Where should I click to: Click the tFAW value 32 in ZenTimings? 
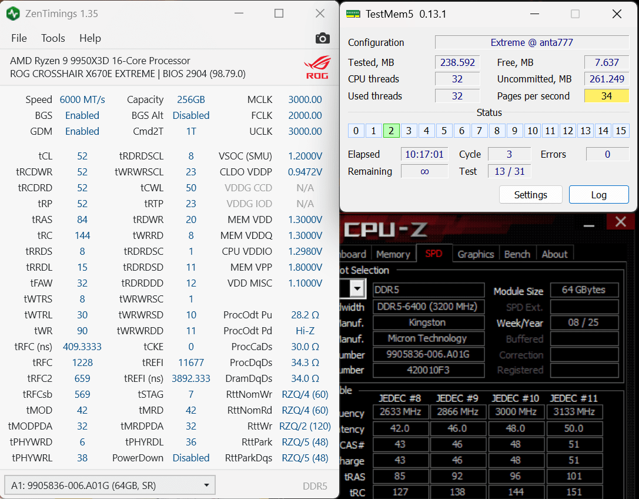82,283
